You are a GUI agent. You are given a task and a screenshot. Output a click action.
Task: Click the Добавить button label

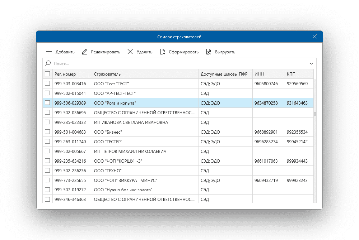pyautogui.click(x=65, y=52)
